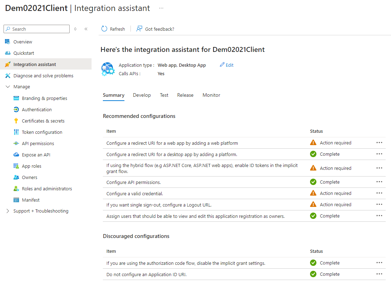Screen dimensions: 391x286
Task: Open more options for assign owners row
Action: [379, 215]
